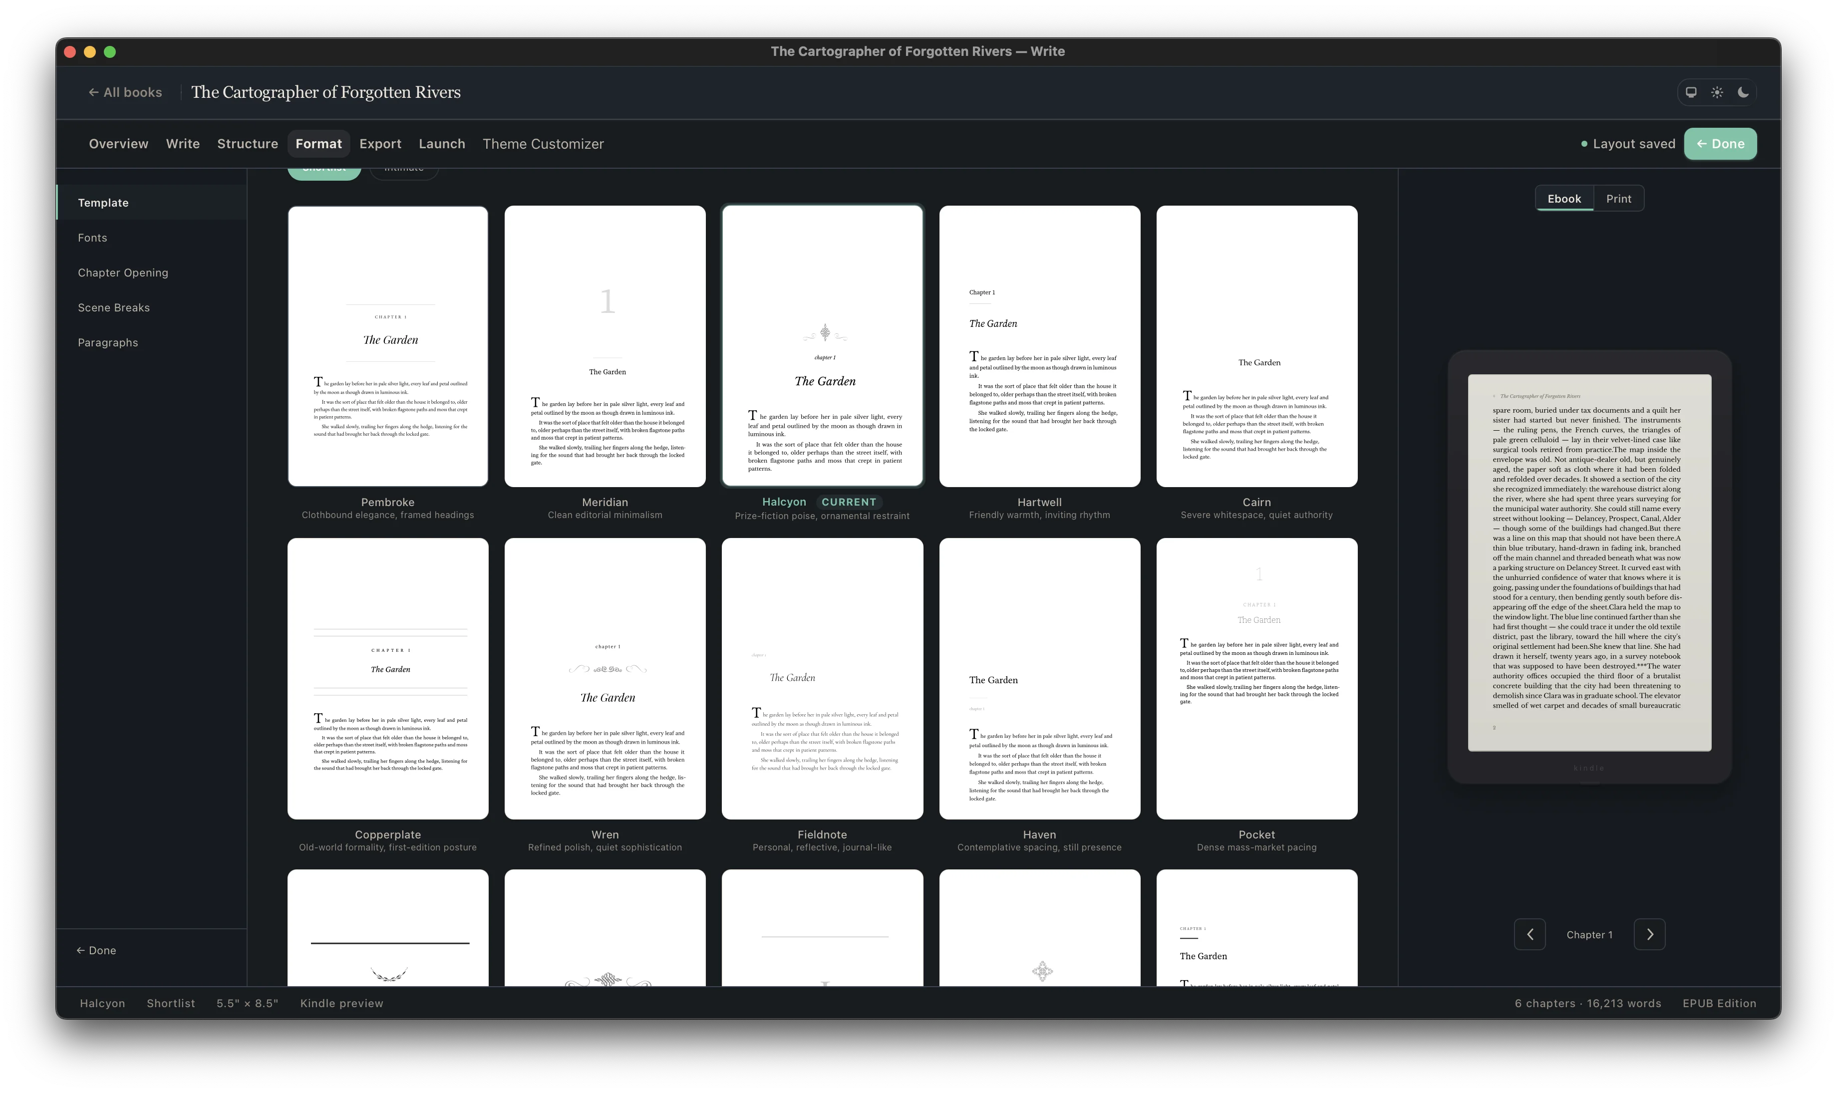Go to previous chapter using left chevron

(x=1530, y=934)
